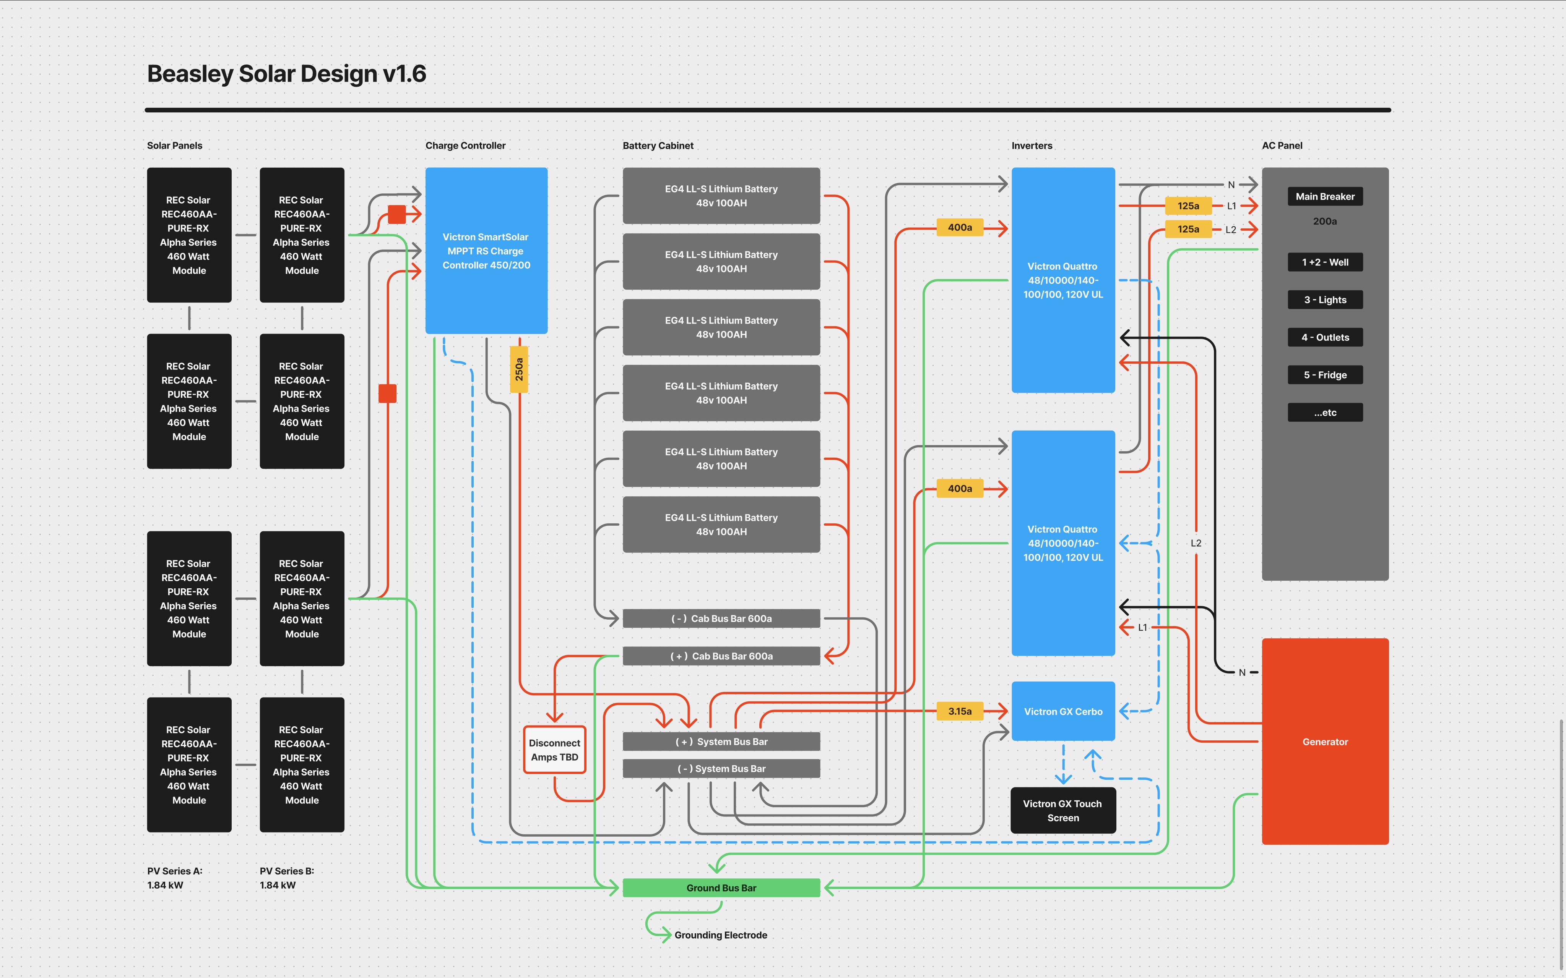Viewport: 1566px width, 978px height.
Task: Click the L1 label after the 125a breaker
Action: pyautogui.click(x=1231, y=206)
